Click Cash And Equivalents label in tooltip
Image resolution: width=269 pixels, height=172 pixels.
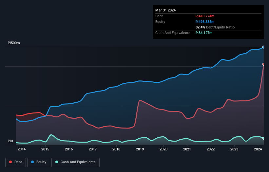coord(173,33)
